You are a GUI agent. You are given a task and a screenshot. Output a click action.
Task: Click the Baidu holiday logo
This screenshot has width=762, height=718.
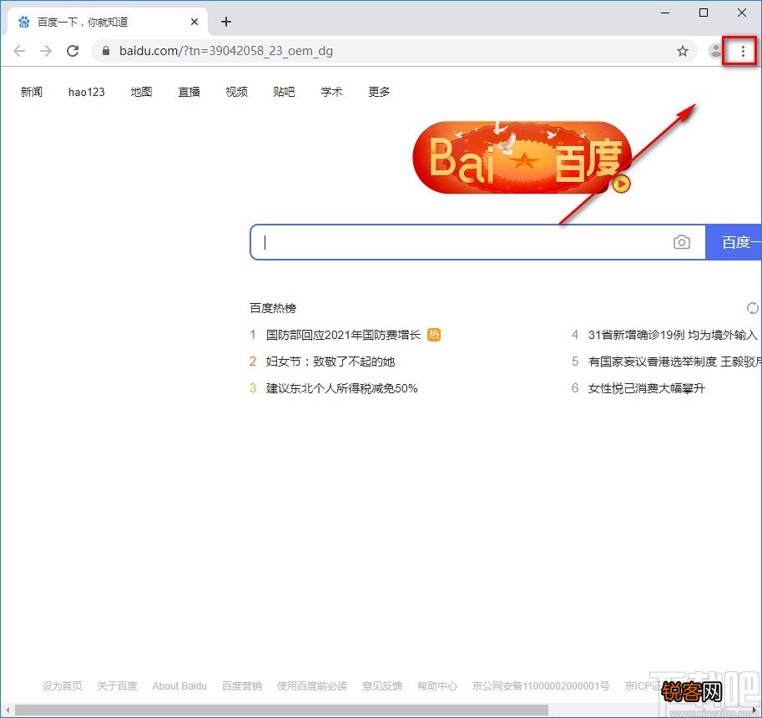pyautogui.click(x=522, y=157)
